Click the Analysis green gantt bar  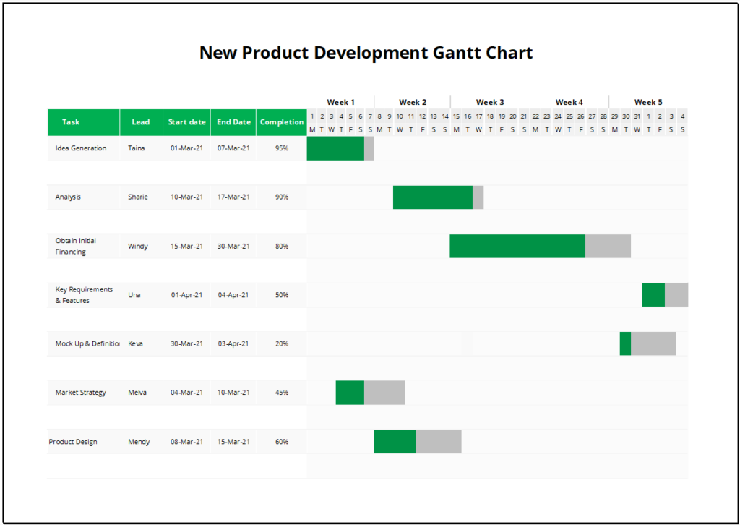click(x=431, y=197)
